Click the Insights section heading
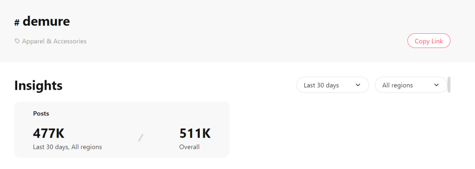This screenshot has height=169, width=475. (38, 85)
